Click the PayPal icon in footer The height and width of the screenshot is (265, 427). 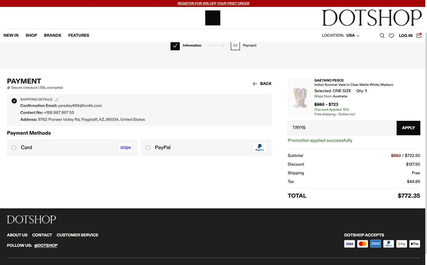(x=388, y=244)
